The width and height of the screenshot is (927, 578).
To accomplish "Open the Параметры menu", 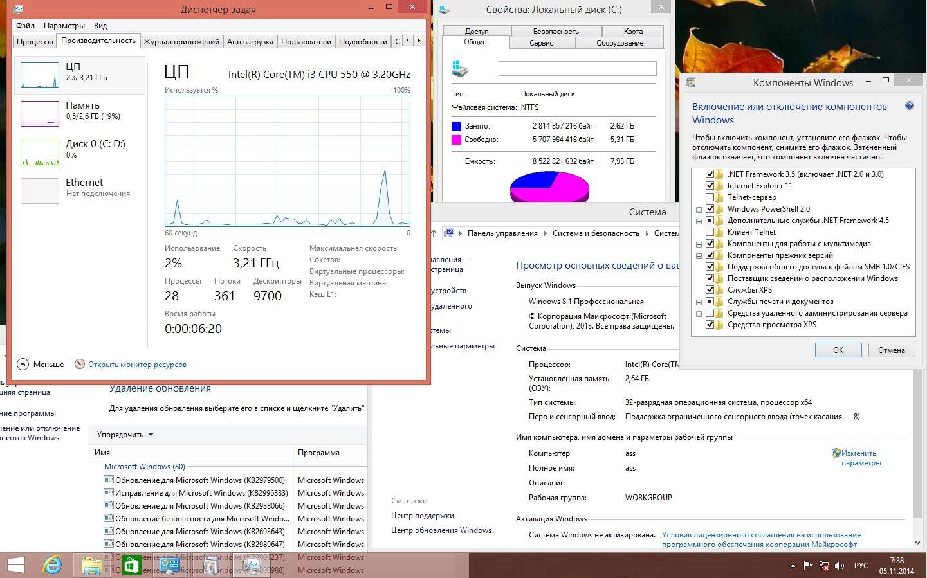I will (x=64, y=26).
